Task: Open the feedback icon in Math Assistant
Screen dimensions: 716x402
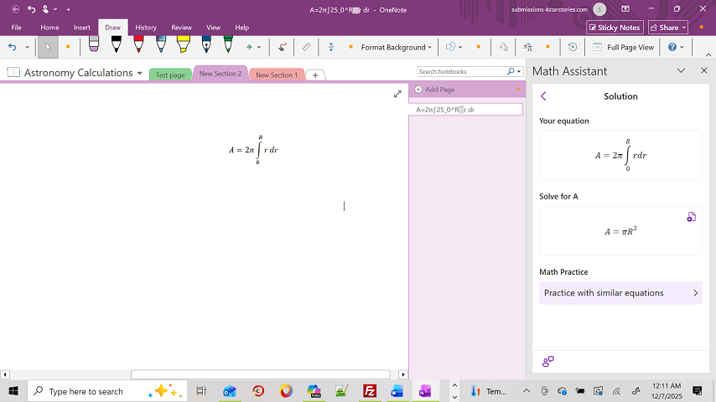Action: coord(547,362)
